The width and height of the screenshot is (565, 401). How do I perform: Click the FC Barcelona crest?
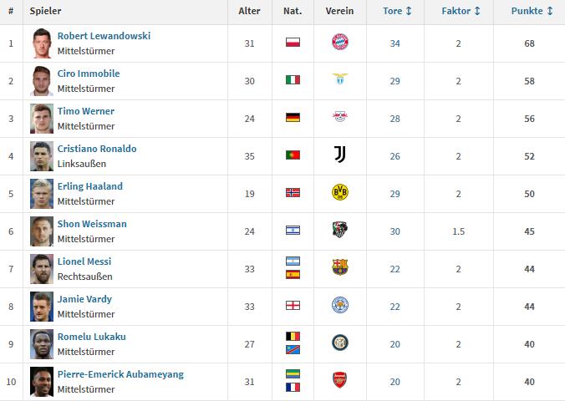point(340,267)
